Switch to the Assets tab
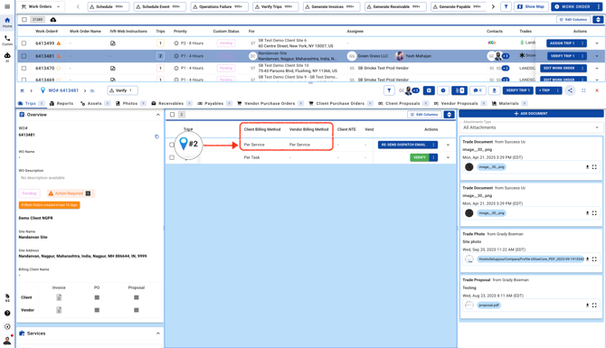 click(95, 104)
